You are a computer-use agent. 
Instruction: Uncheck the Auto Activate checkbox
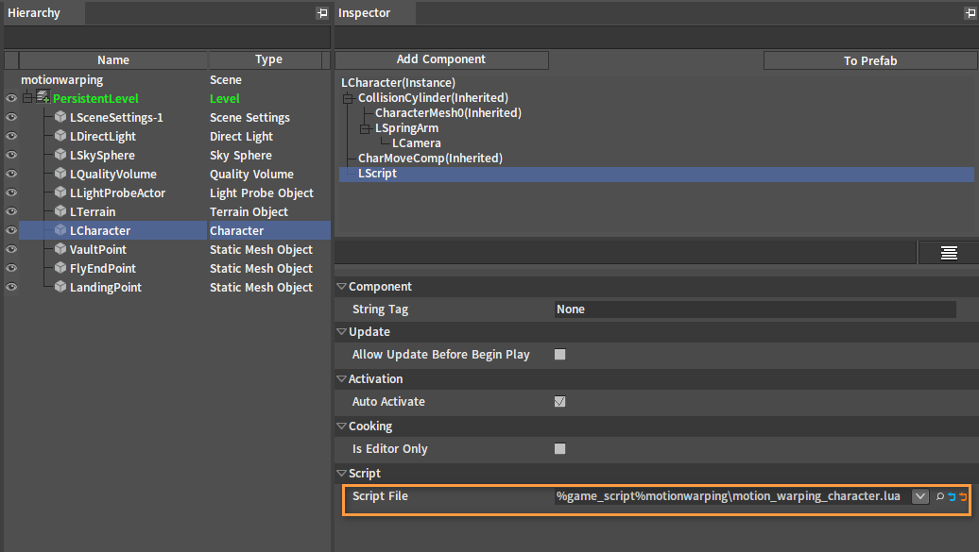(x=560, y=402)
